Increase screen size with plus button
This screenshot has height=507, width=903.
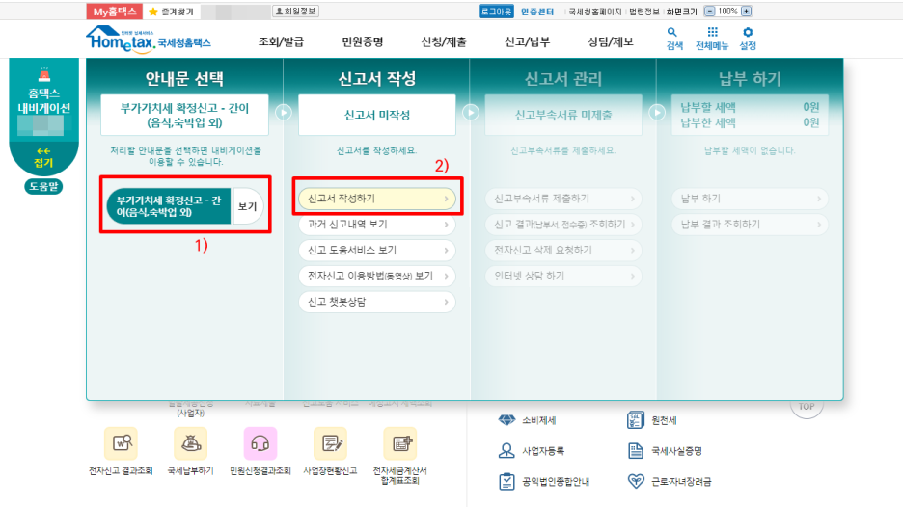747,11
